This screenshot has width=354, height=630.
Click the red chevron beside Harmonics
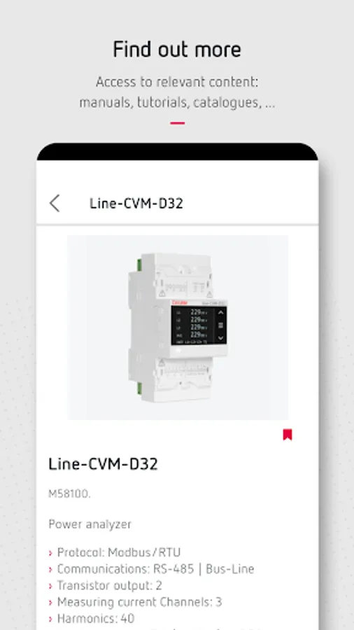pyautogui.click(x=50, y=619)
